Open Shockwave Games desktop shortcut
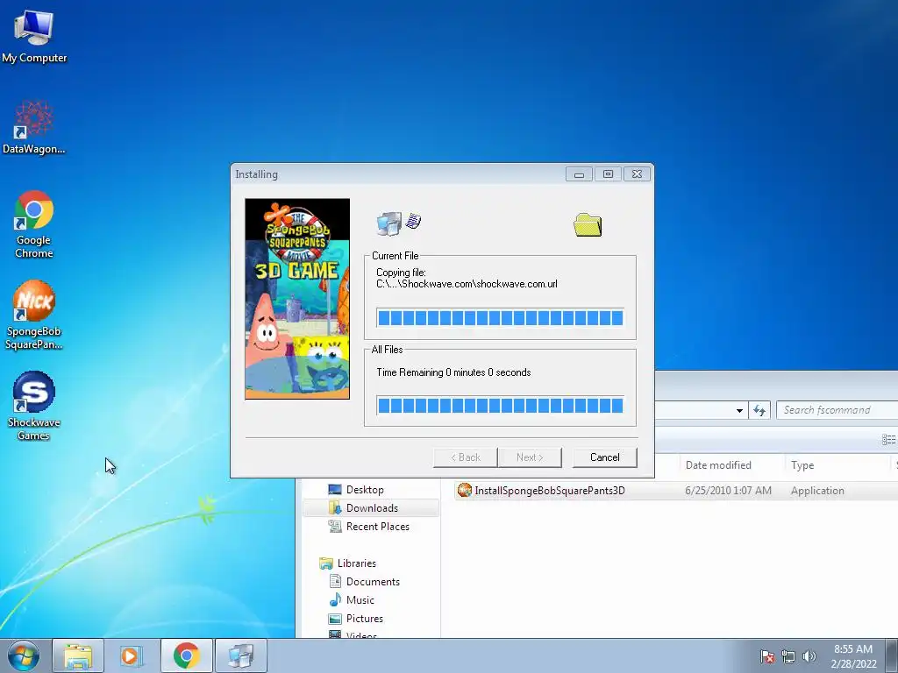Image resolution: width=898 pixels, height=673 pixels. point(34,407)
